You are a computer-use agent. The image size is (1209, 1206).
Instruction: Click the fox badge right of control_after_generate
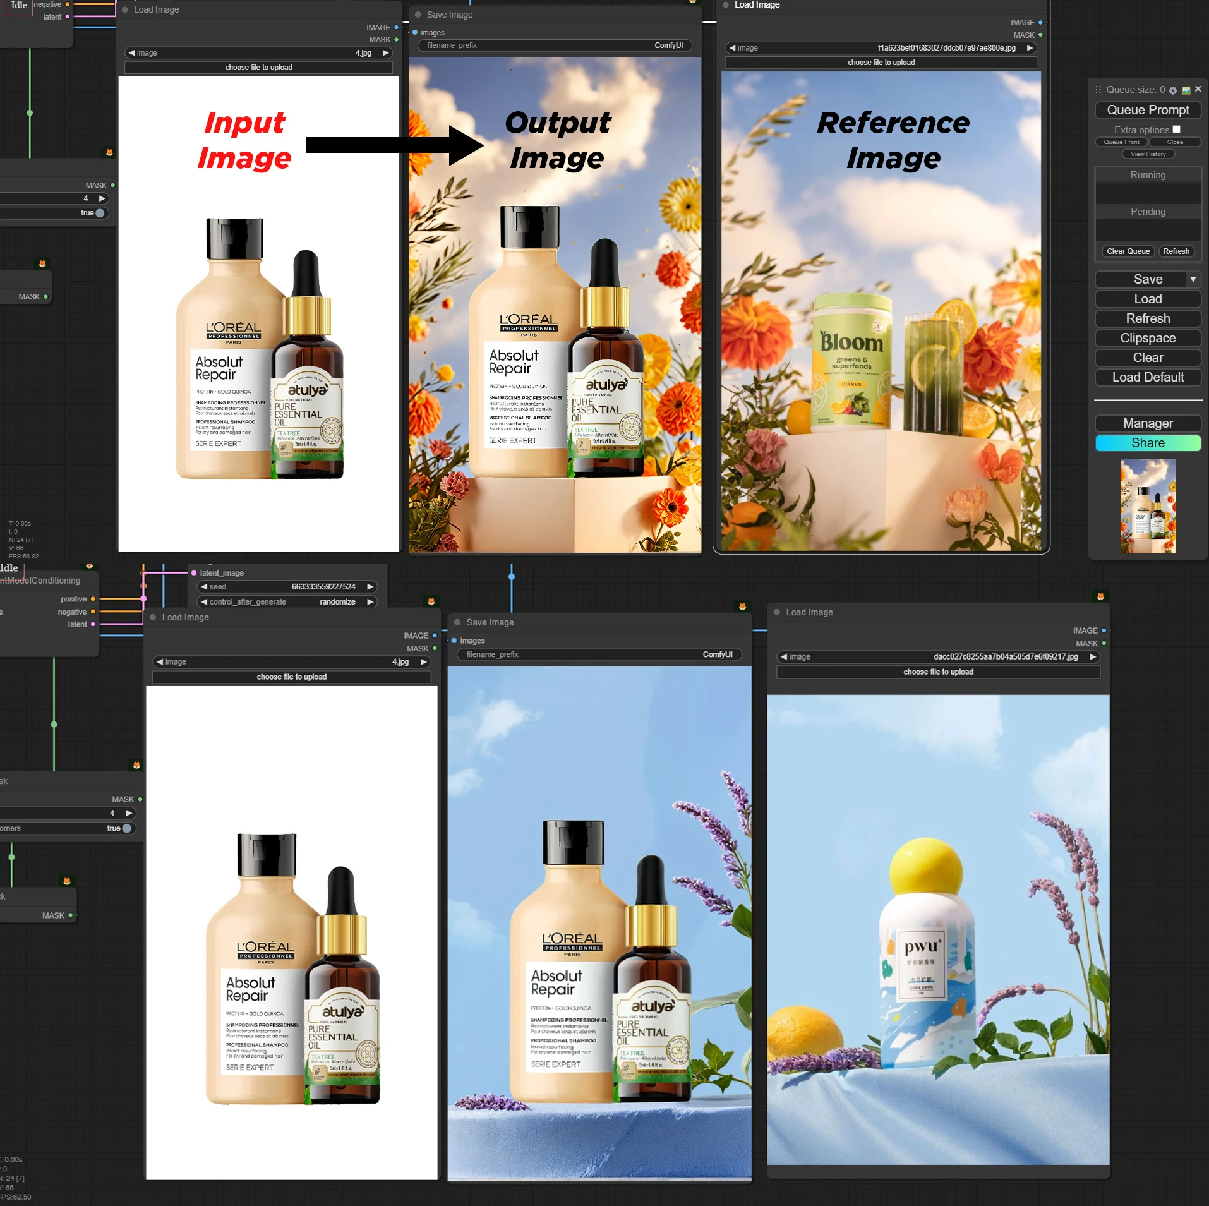pos(431,601)
